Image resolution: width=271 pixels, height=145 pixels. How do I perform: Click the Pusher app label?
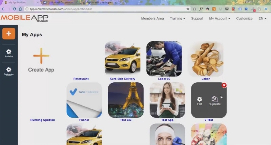pyautogui.click(x=84, y=120)
